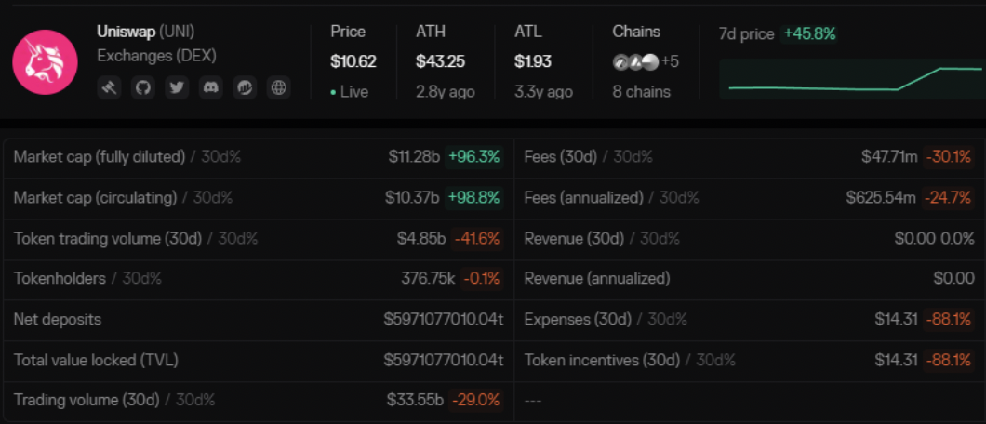Screen dimensions: 986x424
Task: Click the '$14.31' value in Token incentives row
Action: [896, 361]
